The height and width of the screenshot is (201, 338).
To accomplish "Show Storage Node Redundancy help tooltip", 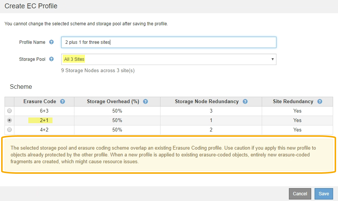I will [x=245, y=102].
